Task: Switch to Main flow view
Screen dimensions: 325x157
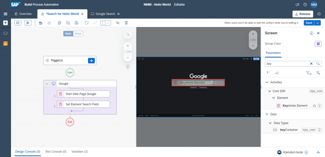Action: (69, 34)
